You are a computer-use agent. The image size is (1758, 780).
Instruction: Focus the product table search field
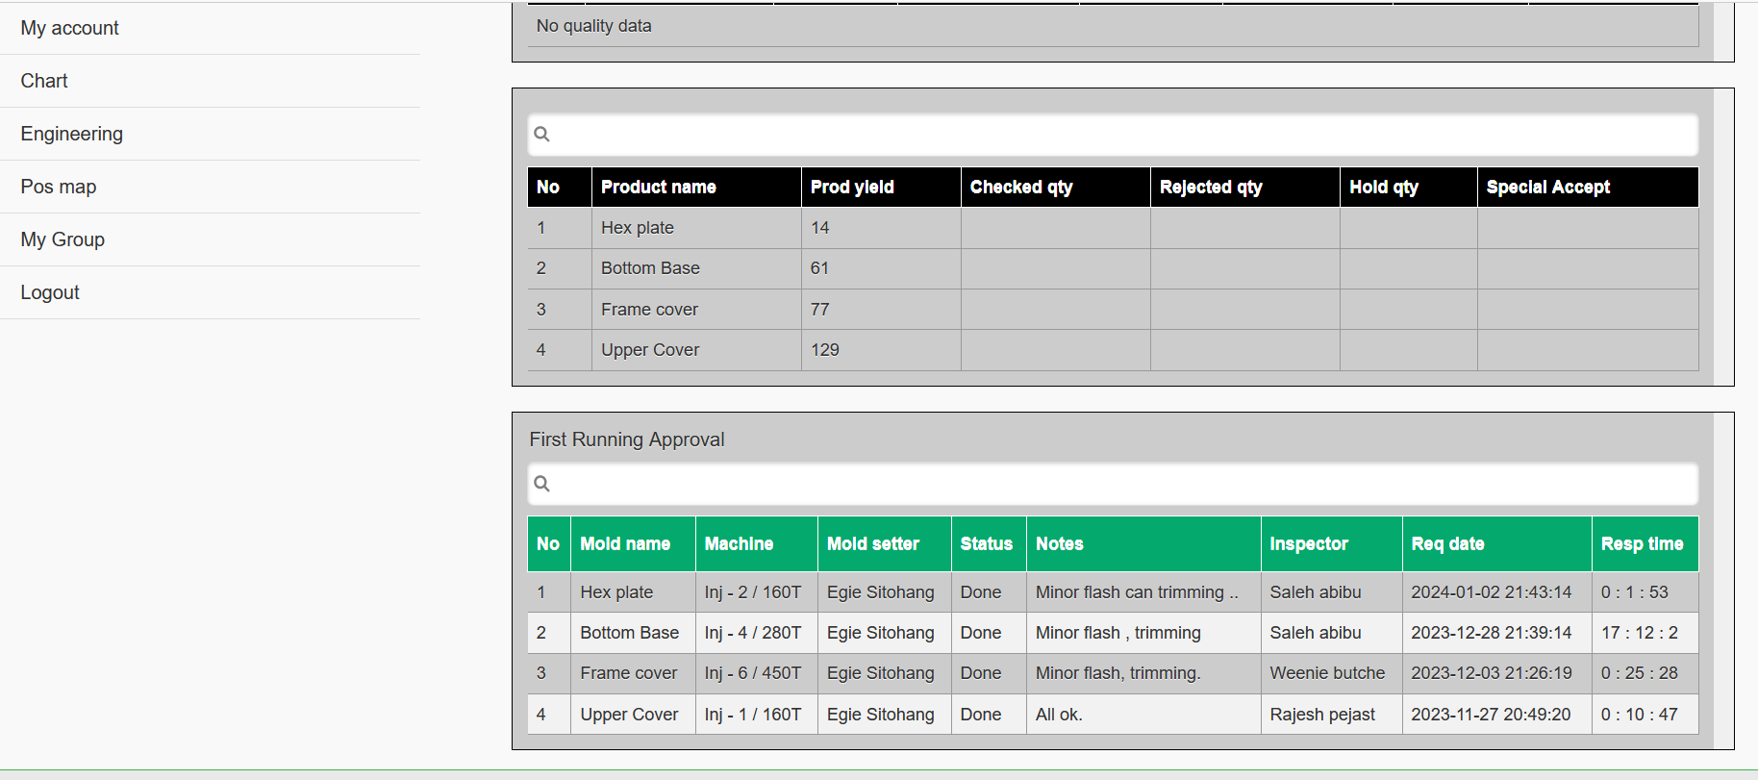(x=1116, y=135)
